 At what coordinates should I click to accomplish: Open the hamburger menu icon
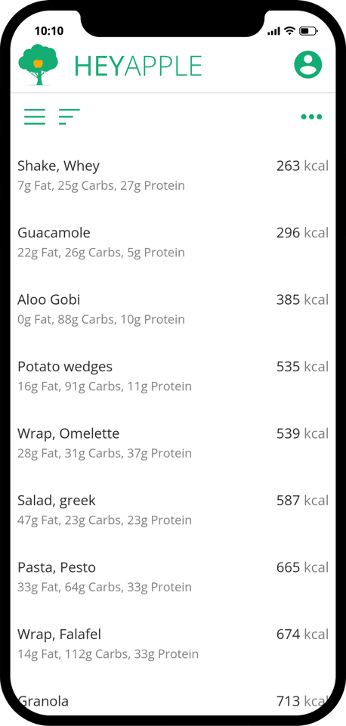[x=35, y=116]
